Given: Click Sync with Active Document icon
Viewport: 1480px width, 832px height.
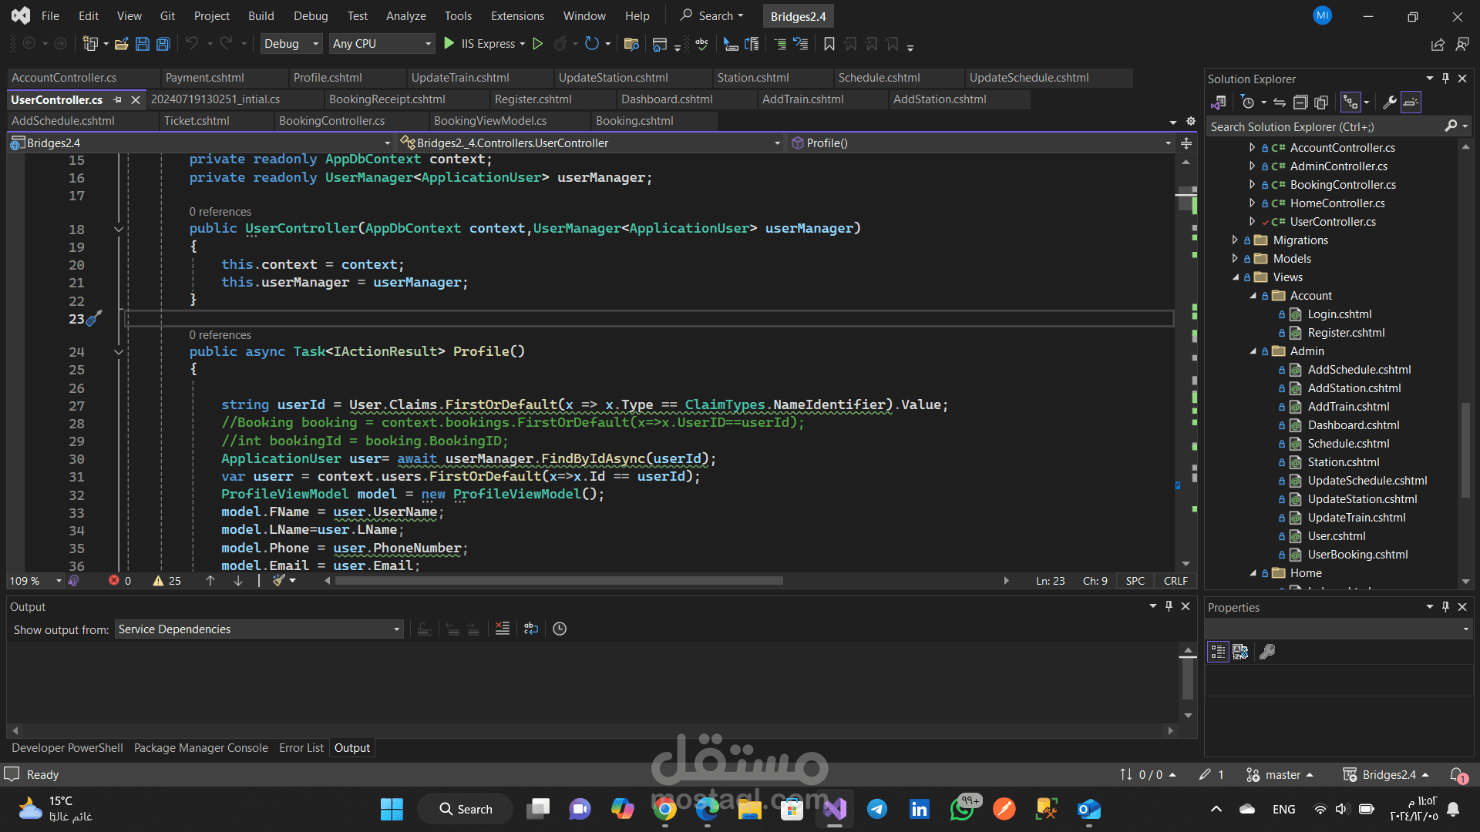Looking at the screenshot, I should (x=1280, y=102).
